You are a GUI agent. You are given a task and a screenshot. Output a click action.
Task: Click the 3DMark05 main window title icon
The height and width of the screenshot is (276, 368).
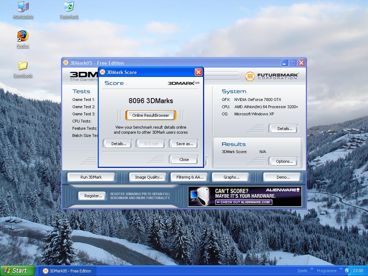66,63
